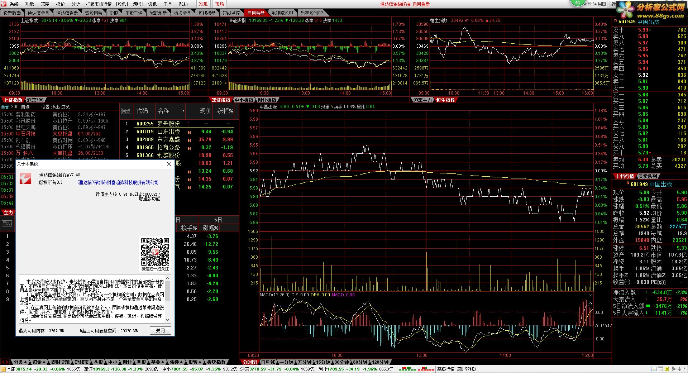Select the 恒生指数 tab under the chart
Image resolution: width=688 pixels, height=373 pixels.
tap(445, 100)
